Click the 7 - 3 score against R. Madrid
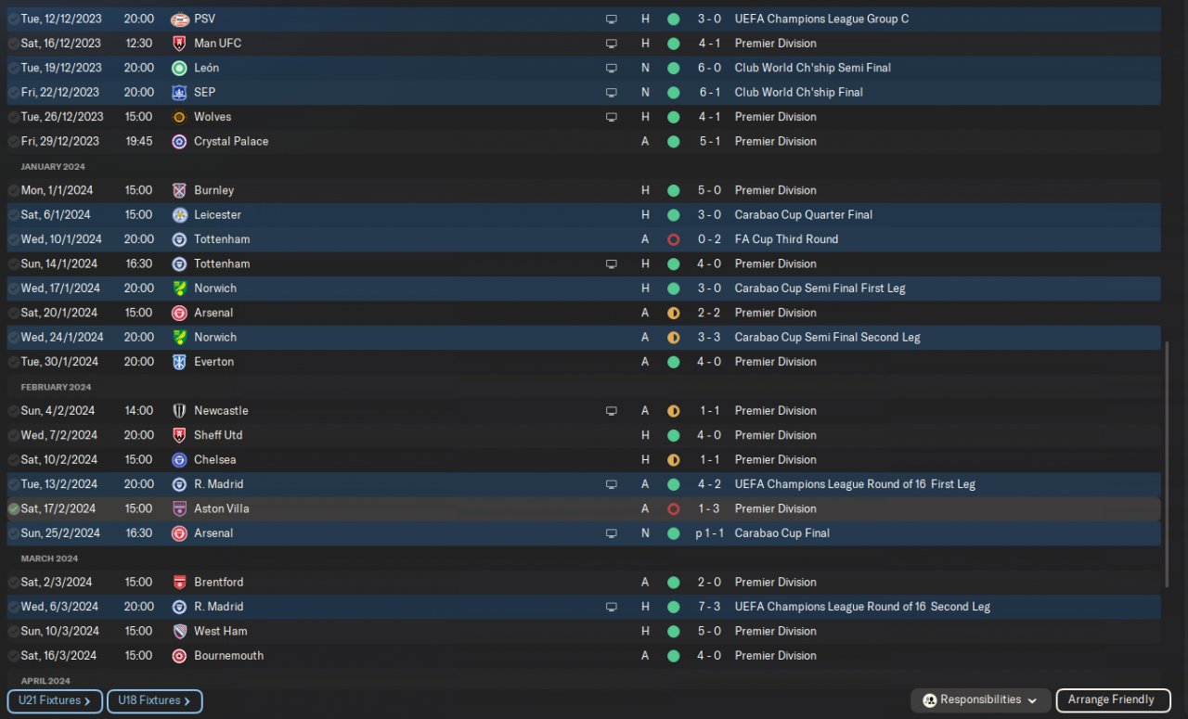1188x719 pixels. 709,607
